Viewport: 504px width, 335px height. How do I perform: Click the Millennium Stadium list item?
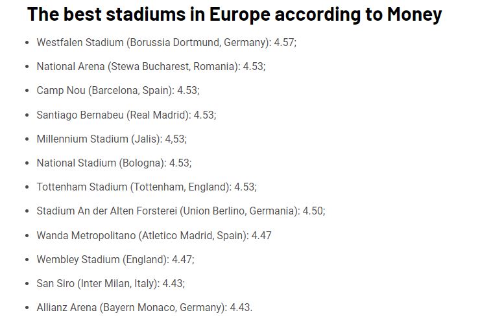pyautogui.click(x=111, y=139)
